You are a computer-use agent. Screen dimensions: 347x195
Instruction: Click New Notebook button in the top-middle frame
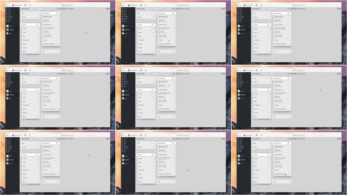(x=141, y=9)
